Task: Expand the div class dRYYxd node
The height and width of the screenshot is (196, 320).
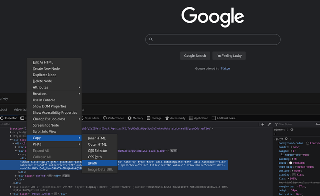Action: pos(16,176)
